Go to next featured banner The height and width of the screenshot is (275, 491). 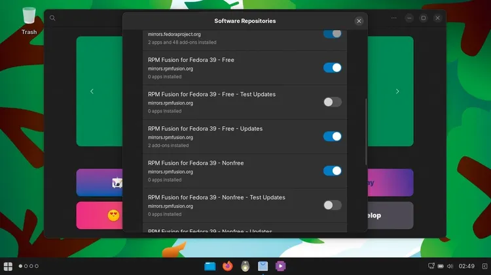pyautogui.click(x=397, y=91)
